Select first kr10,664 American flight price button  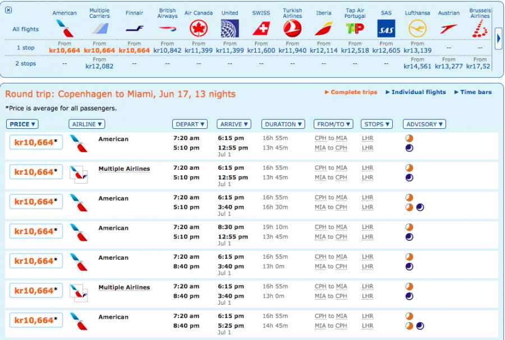tap(36, 142)
